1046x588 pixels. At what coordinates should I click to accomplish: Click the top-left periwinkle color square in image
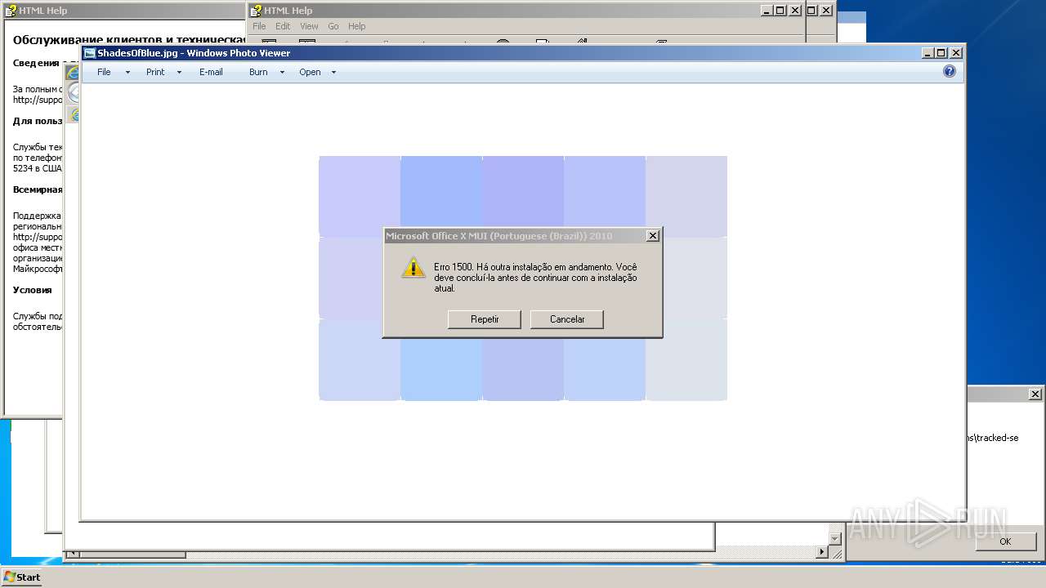[x=360, y=196]
